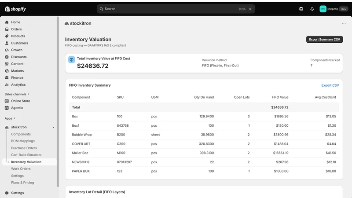Image resolution: width=352 pixels, height=198 pixels.
Task: Select Inventory Valuation in sidebar
Action: point(26,162)
